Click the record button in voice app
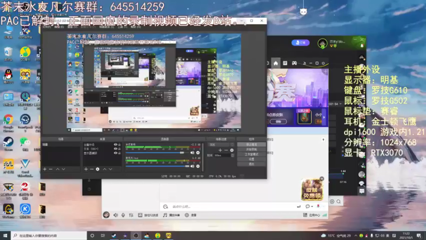 [x=191, y=215]
